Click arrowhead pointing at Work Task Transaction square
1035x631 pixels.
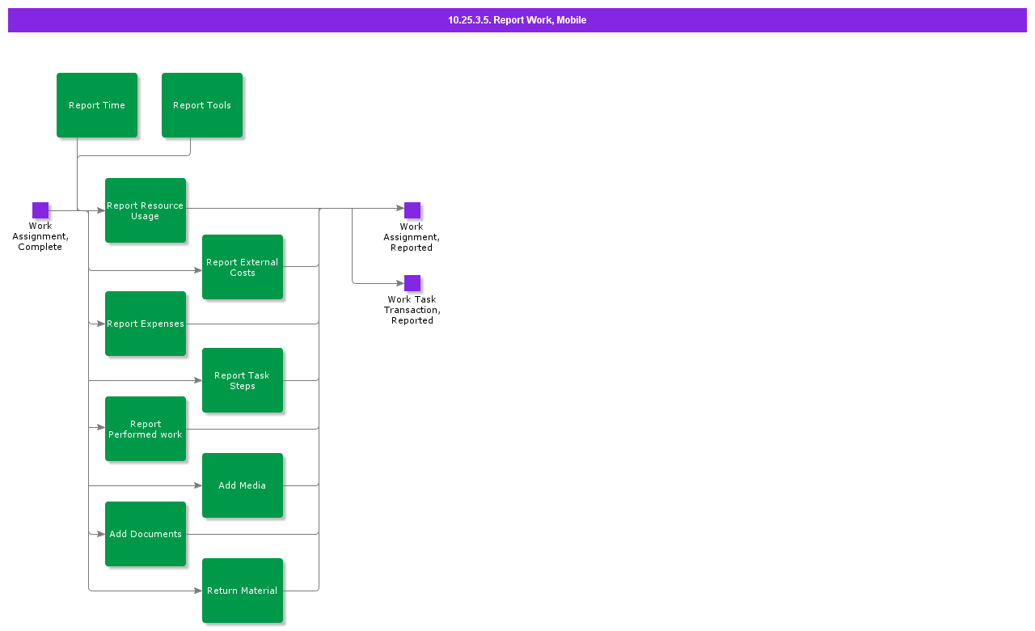click(x=399, y=283)
